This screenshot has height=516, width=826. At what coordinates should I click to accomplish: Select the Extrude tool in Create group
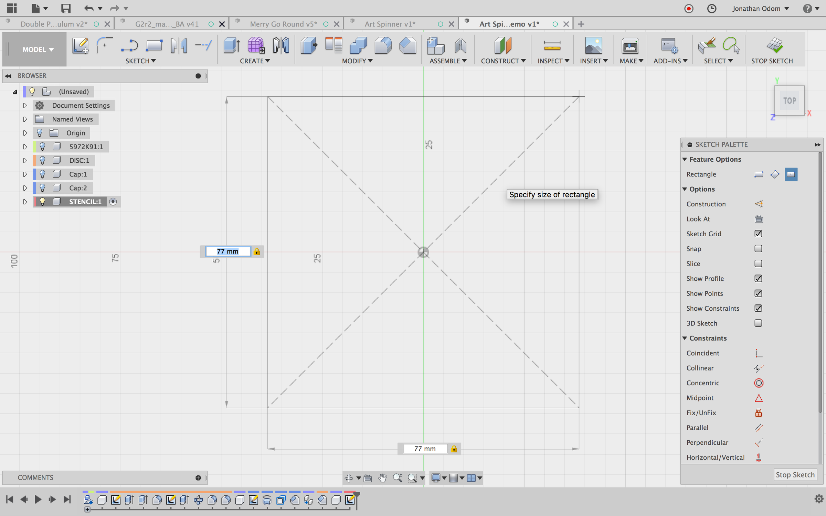click(231, 46)
